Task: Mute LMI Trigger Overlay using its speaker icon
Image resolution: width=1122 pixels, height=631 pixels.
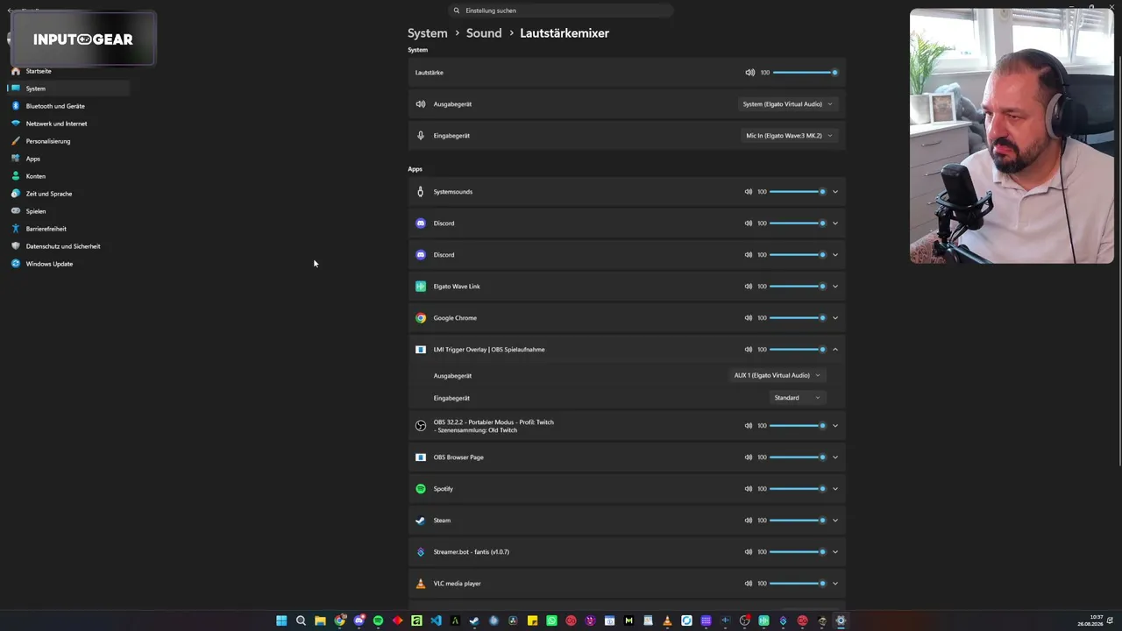Action: (749, 350)
